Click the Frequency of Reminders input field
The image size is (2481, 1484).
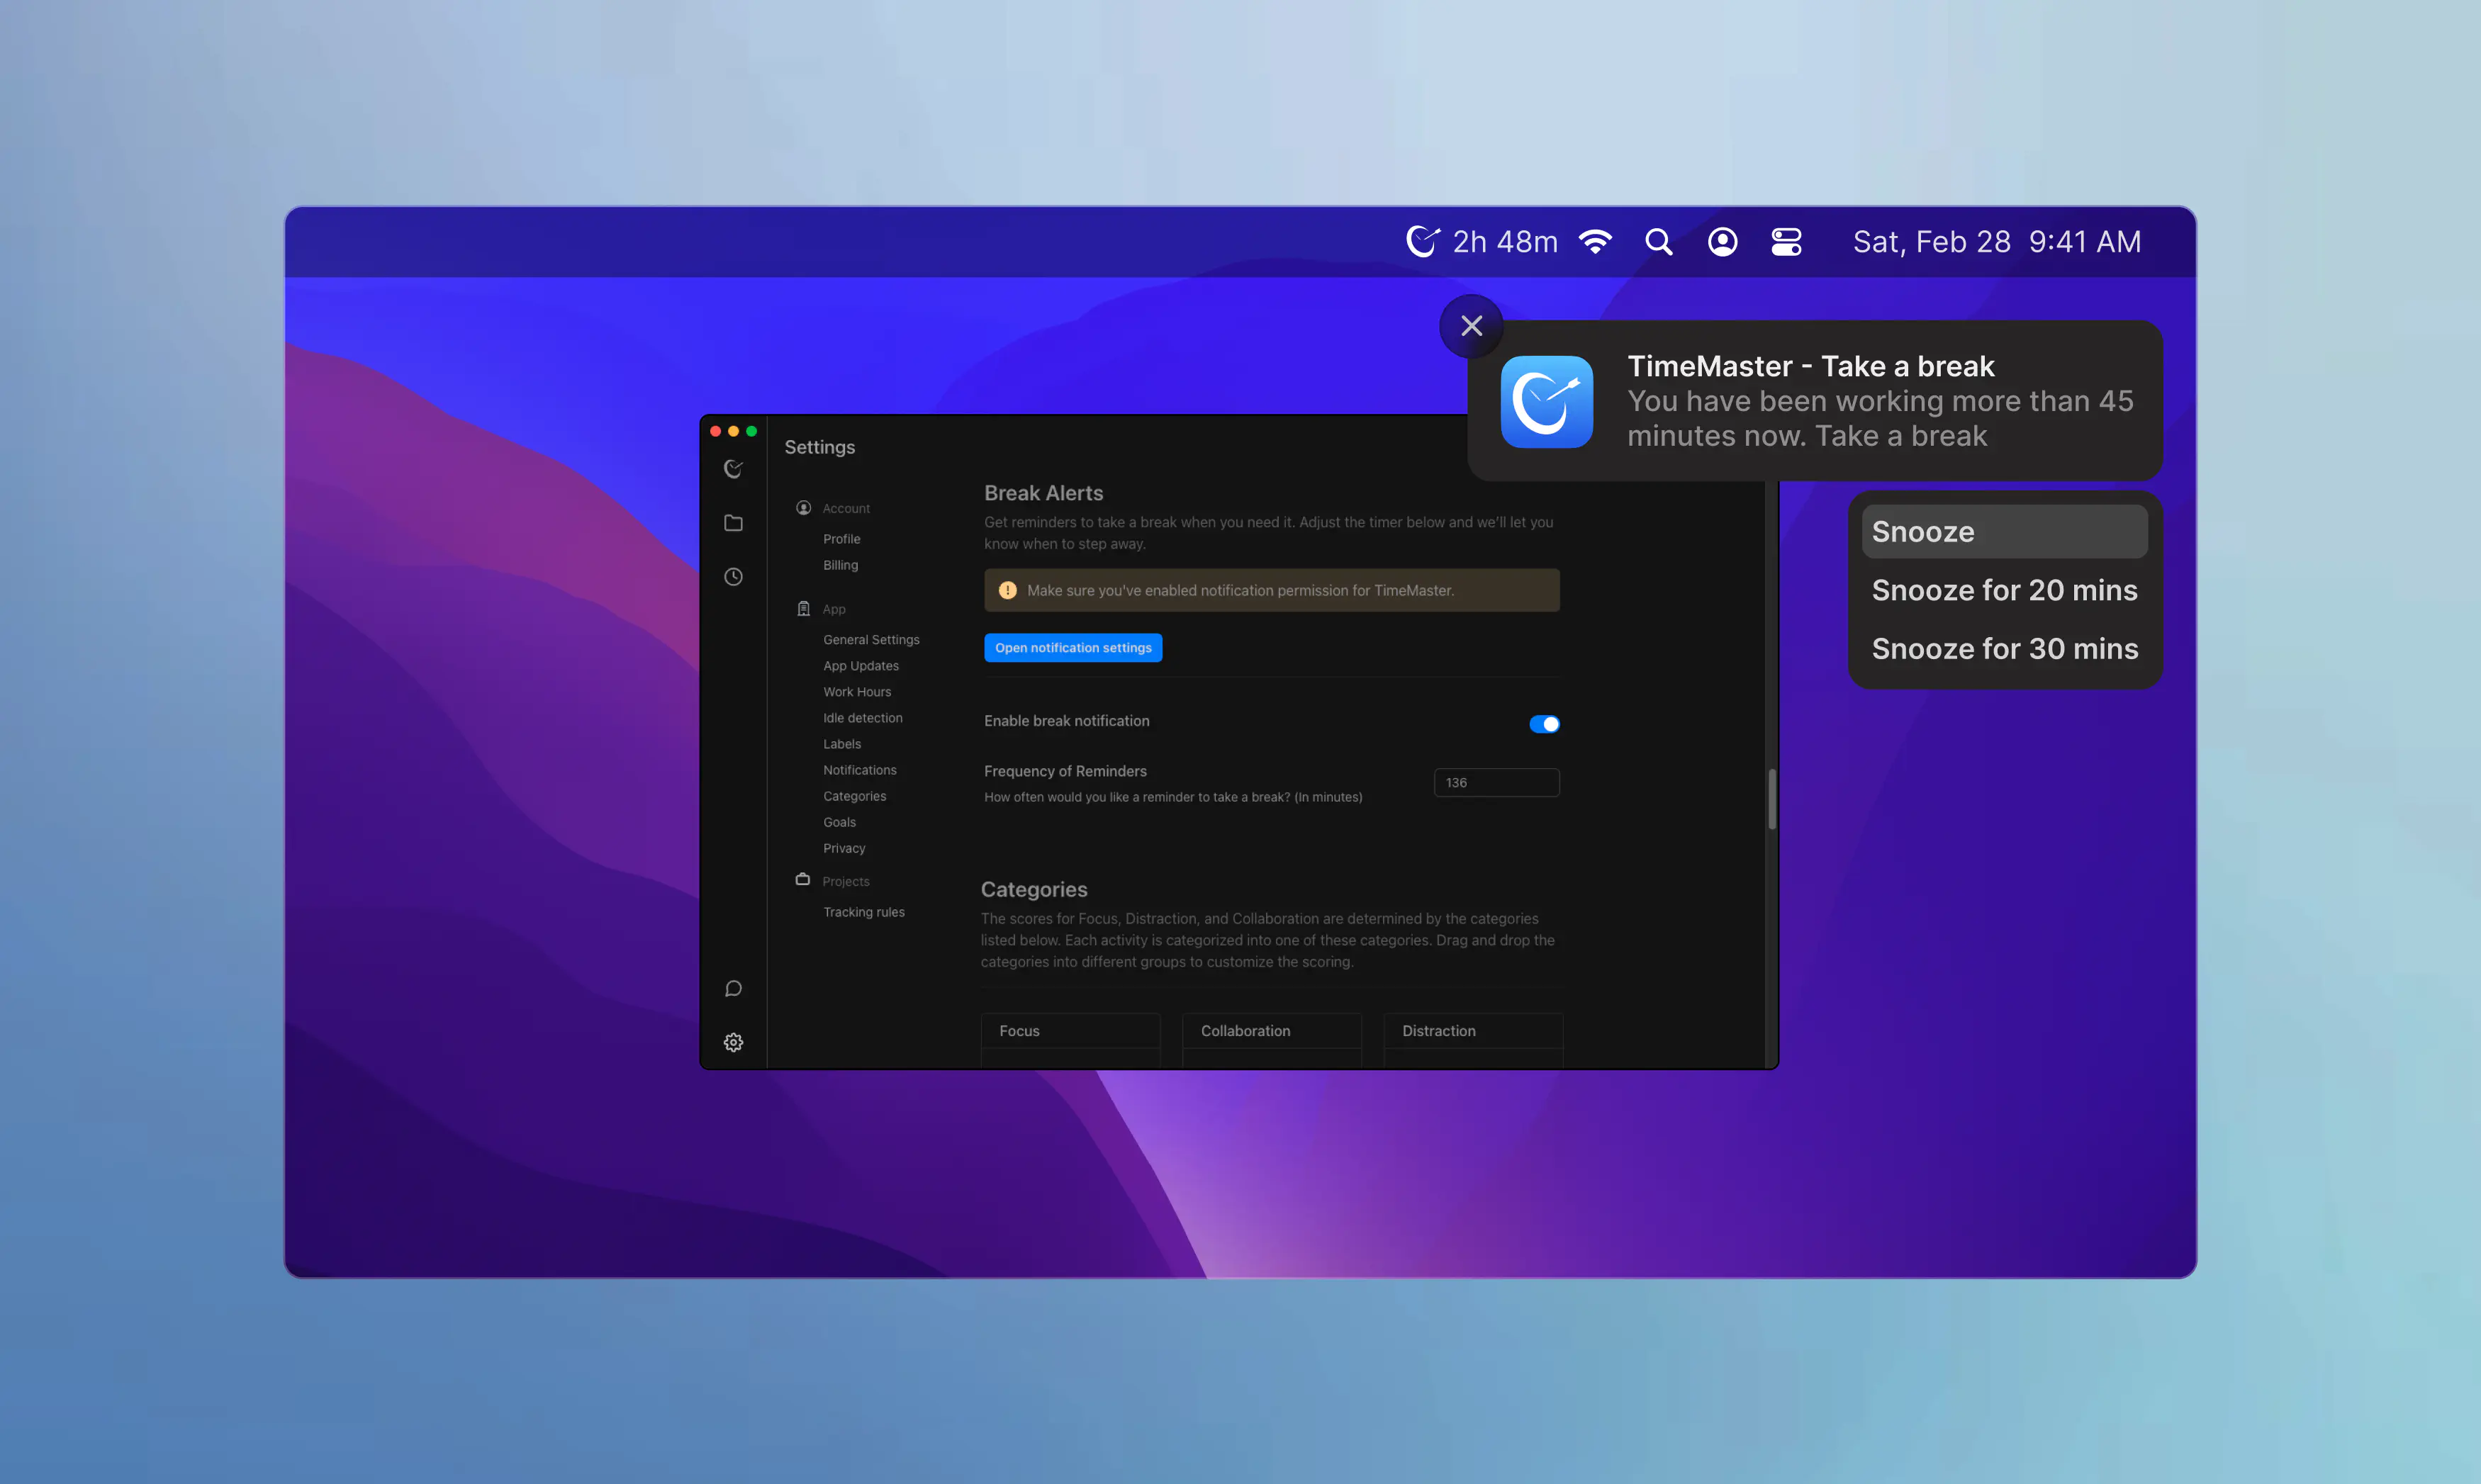[1496, 782]
